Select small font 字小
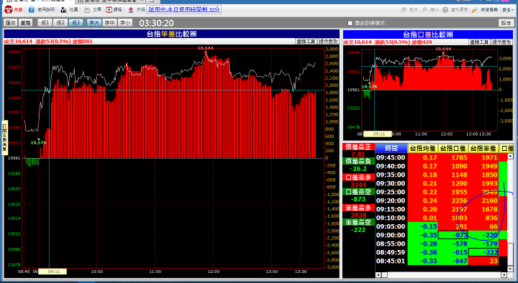 pyautogui.click(x=125, y=22)
